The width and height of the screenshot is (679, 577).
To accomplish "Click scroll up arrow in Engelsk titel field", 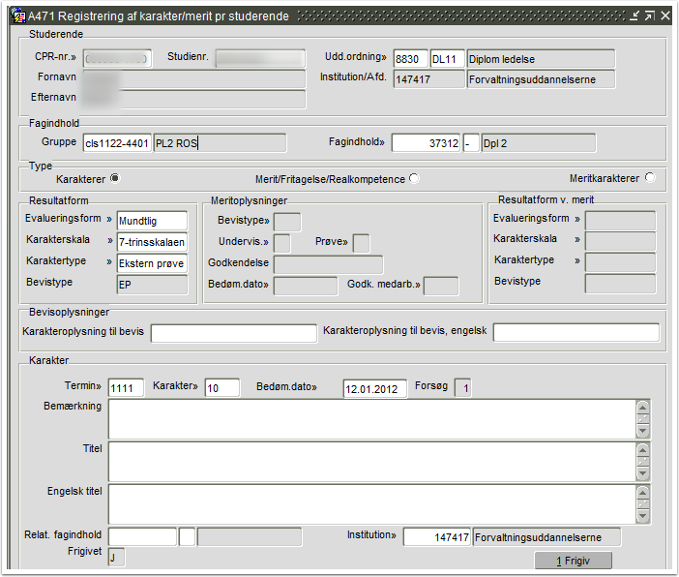I will click(643, 493).
